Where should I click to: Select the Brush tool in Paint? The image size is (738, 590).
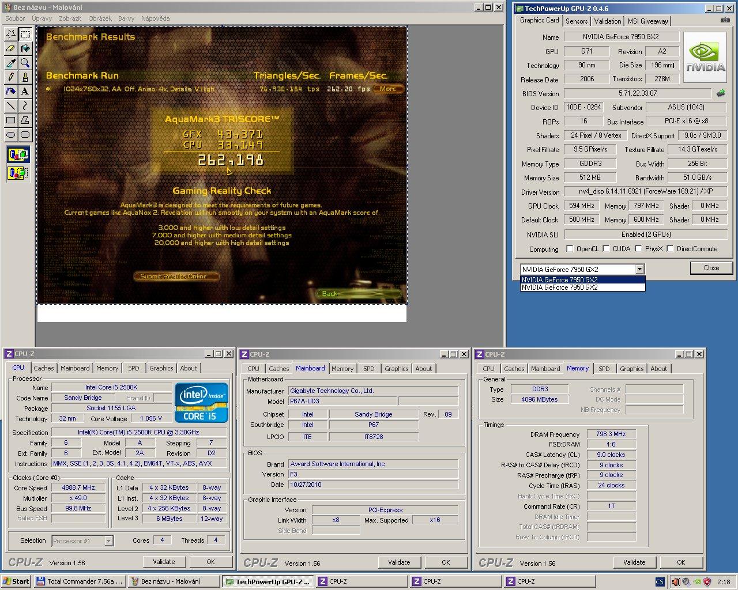click(25, 77)
